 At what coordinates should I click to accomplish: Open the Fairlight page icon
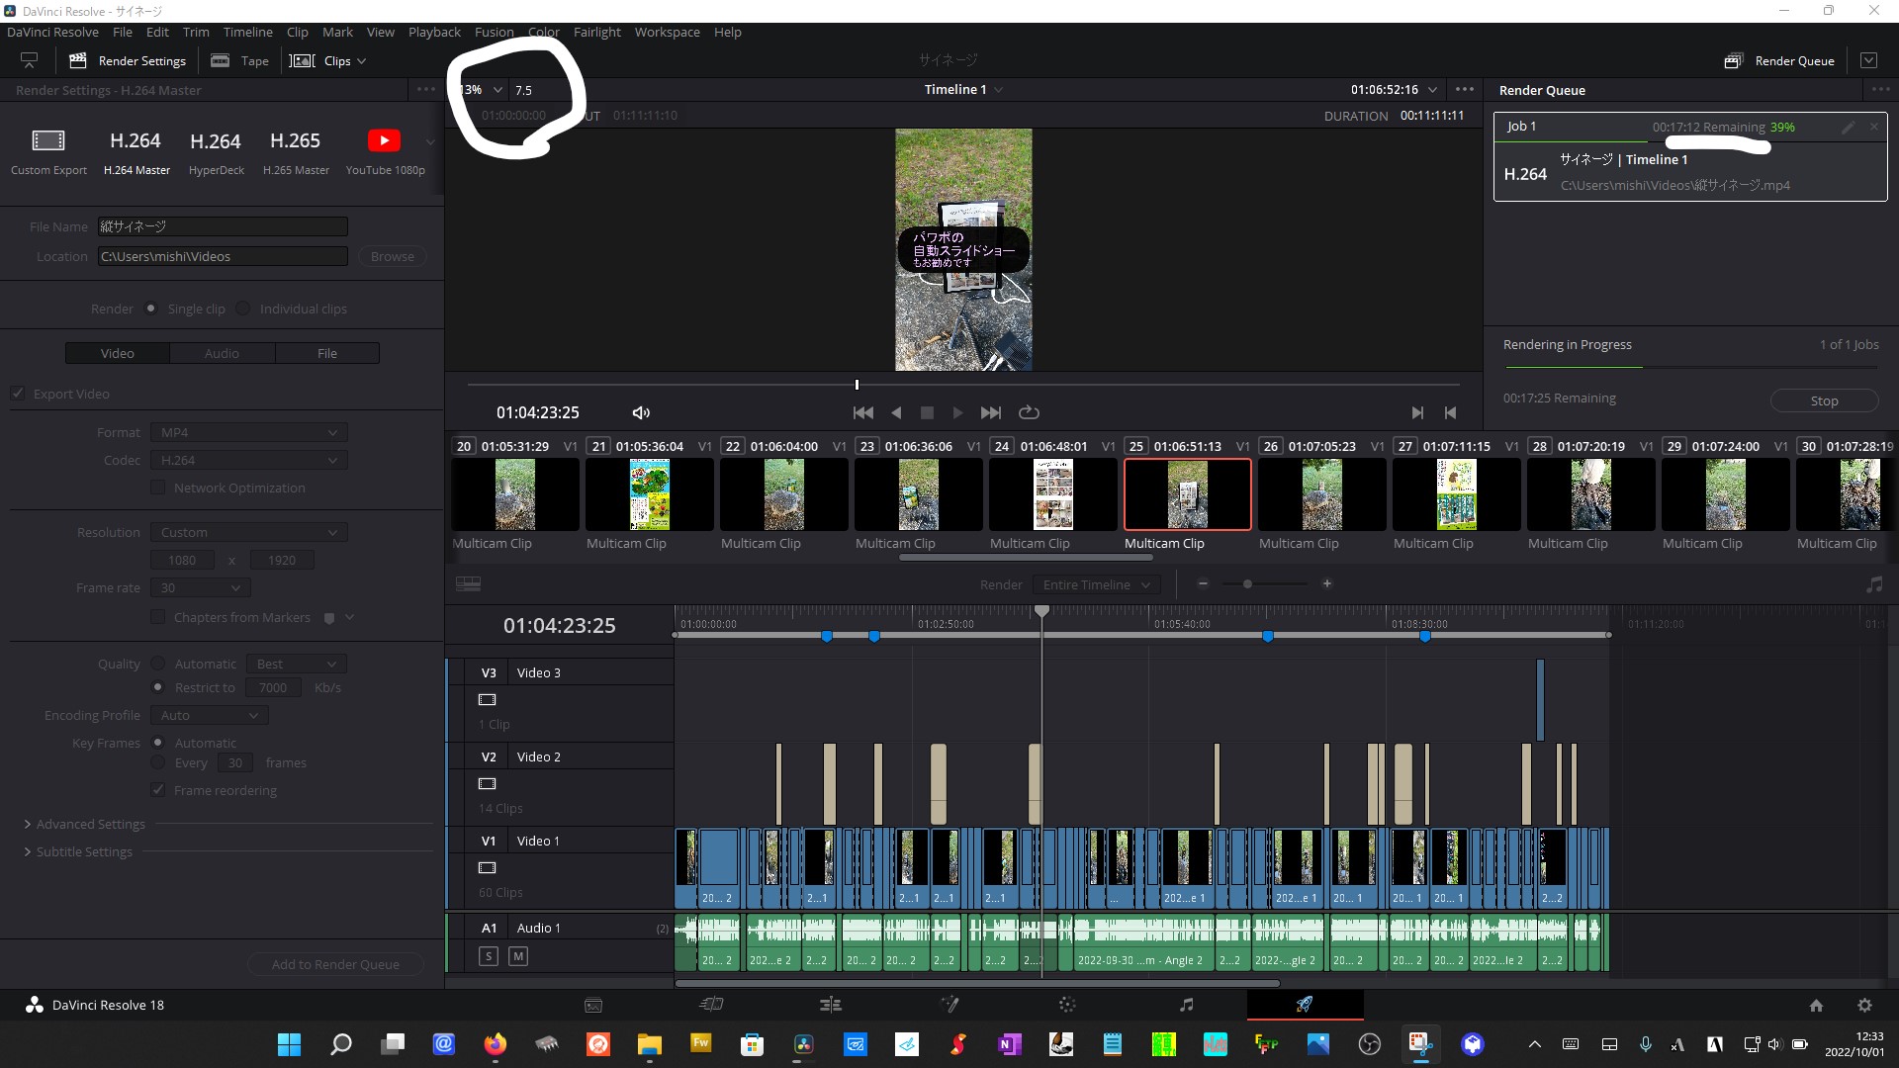click(x=1186, y=1005)
